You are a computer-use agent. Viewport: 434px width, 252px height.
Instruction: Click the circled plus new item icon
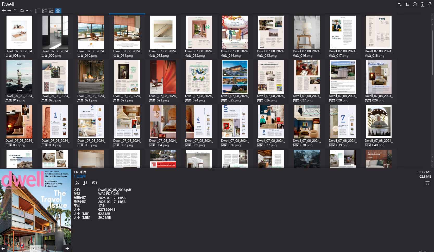415,4
